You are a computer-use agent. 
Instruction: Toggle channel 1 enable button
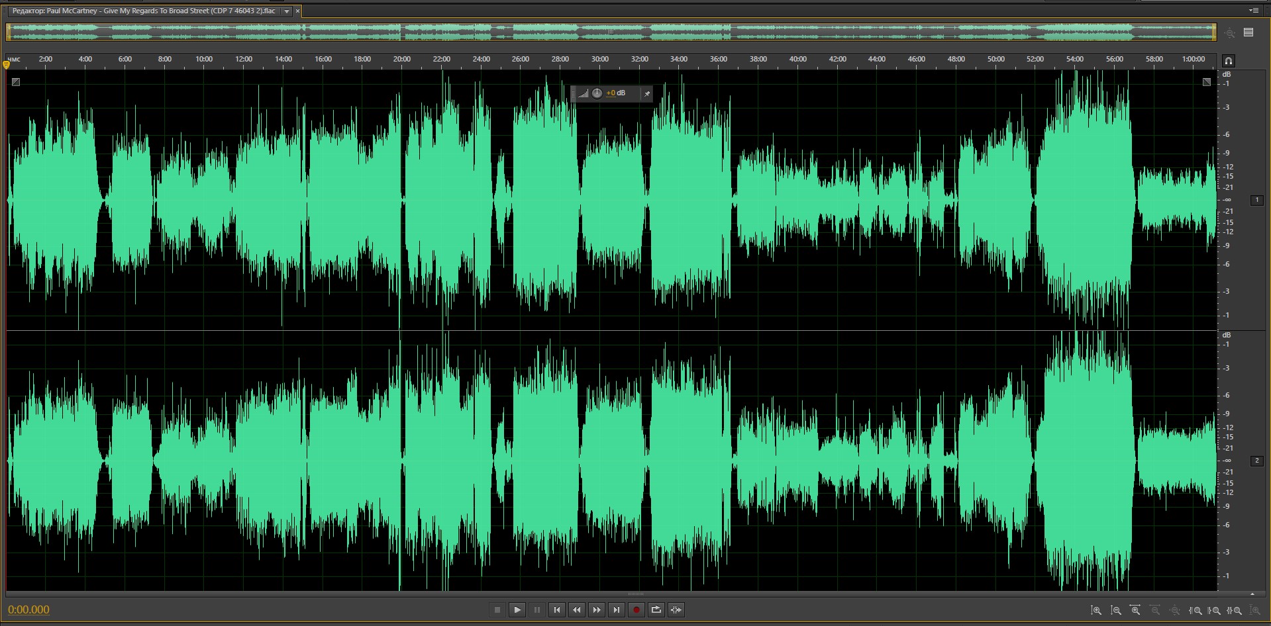[x=1256, y=200]
